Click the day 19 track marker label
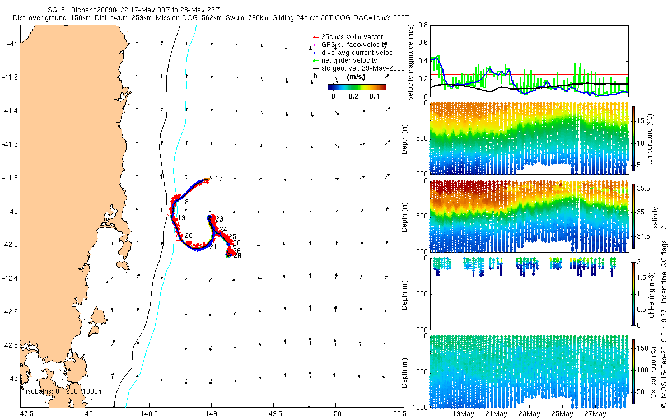Viewport: 672px width, 420px height. coord(181,218)
